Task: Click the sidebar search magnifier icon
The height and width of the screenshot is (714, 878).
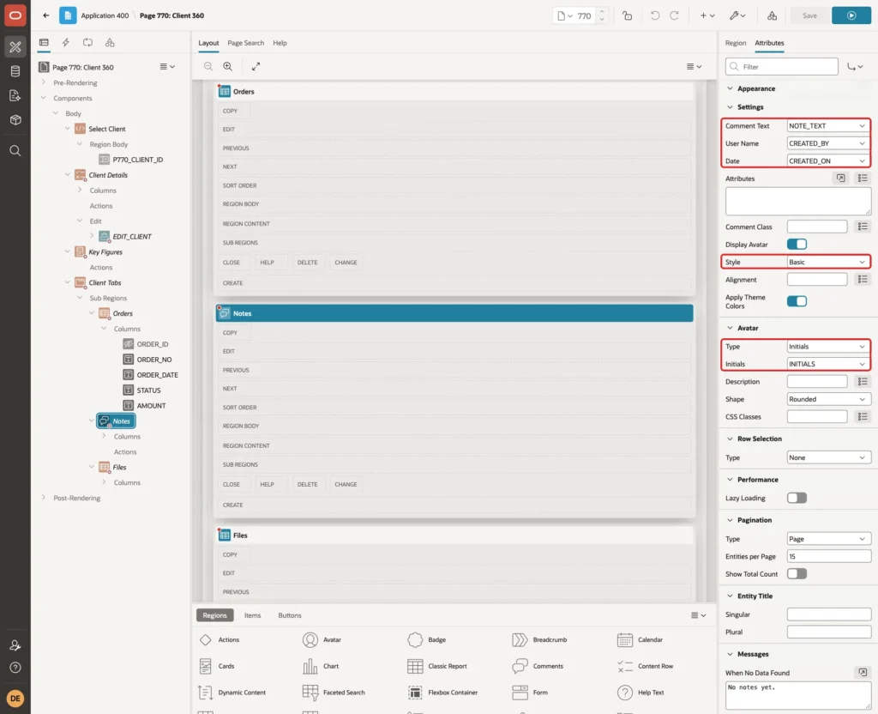Action: click(15, 150)
